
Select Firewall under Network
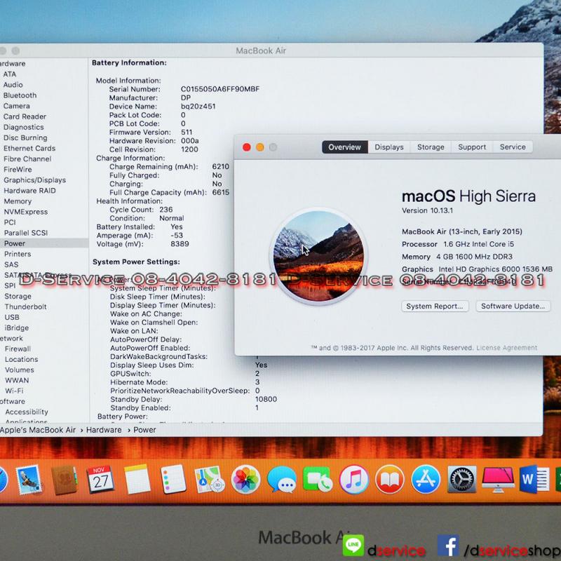(18, 349)
